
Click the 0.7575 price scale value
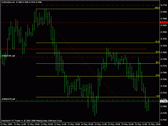[x=164, y=66]
